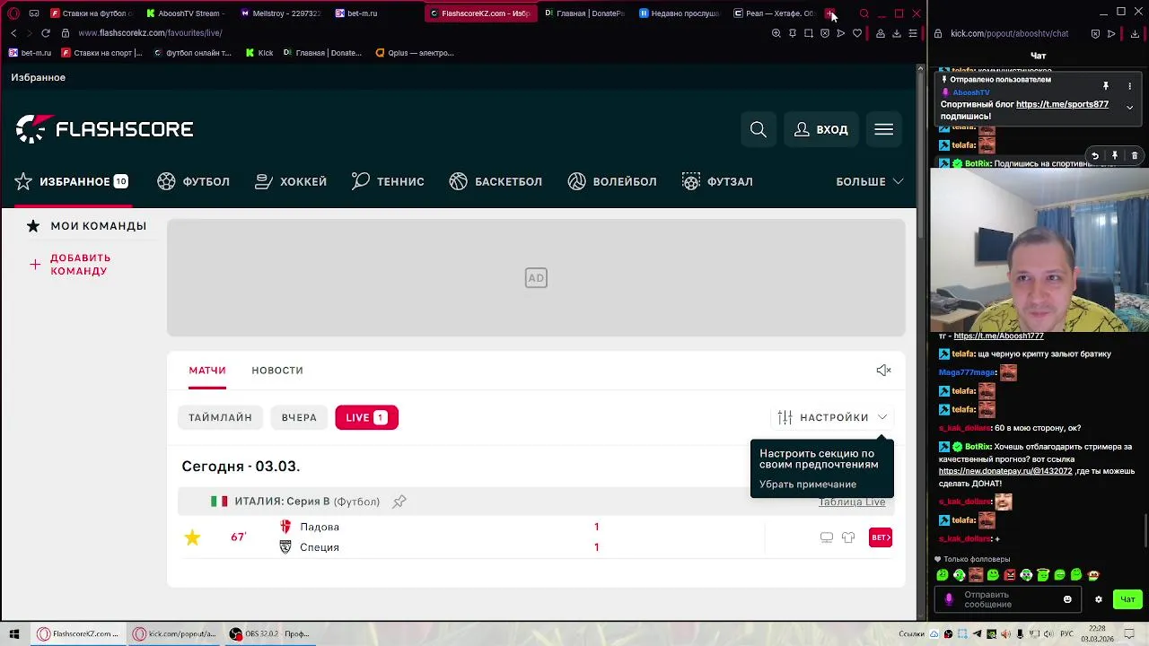1149x646 pixels.
Task: Open Kick chat settings gear
Action: pyautogui.click(x=1098, y=599)
